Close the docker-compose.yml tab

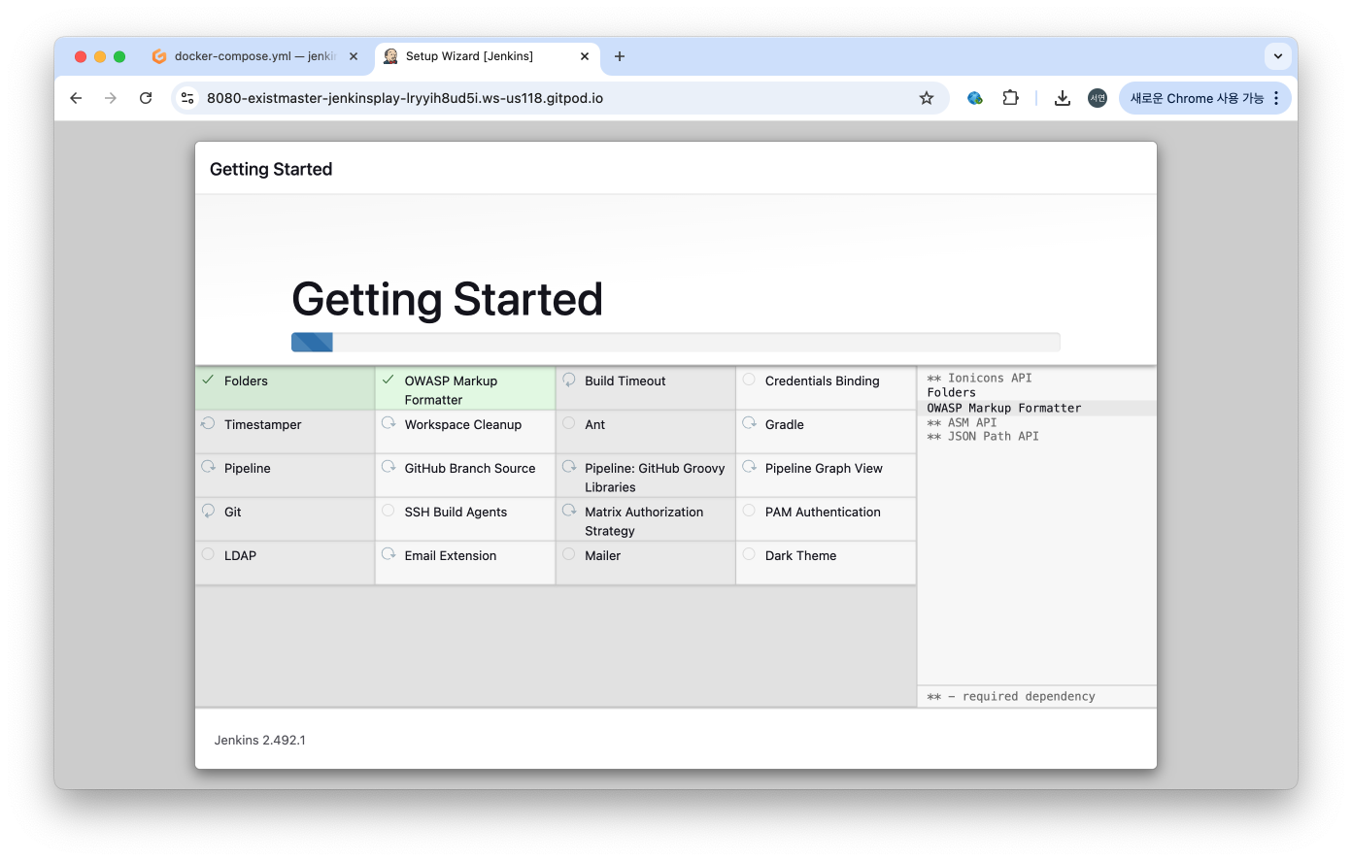pyautogui.click(x=354, y=56)
